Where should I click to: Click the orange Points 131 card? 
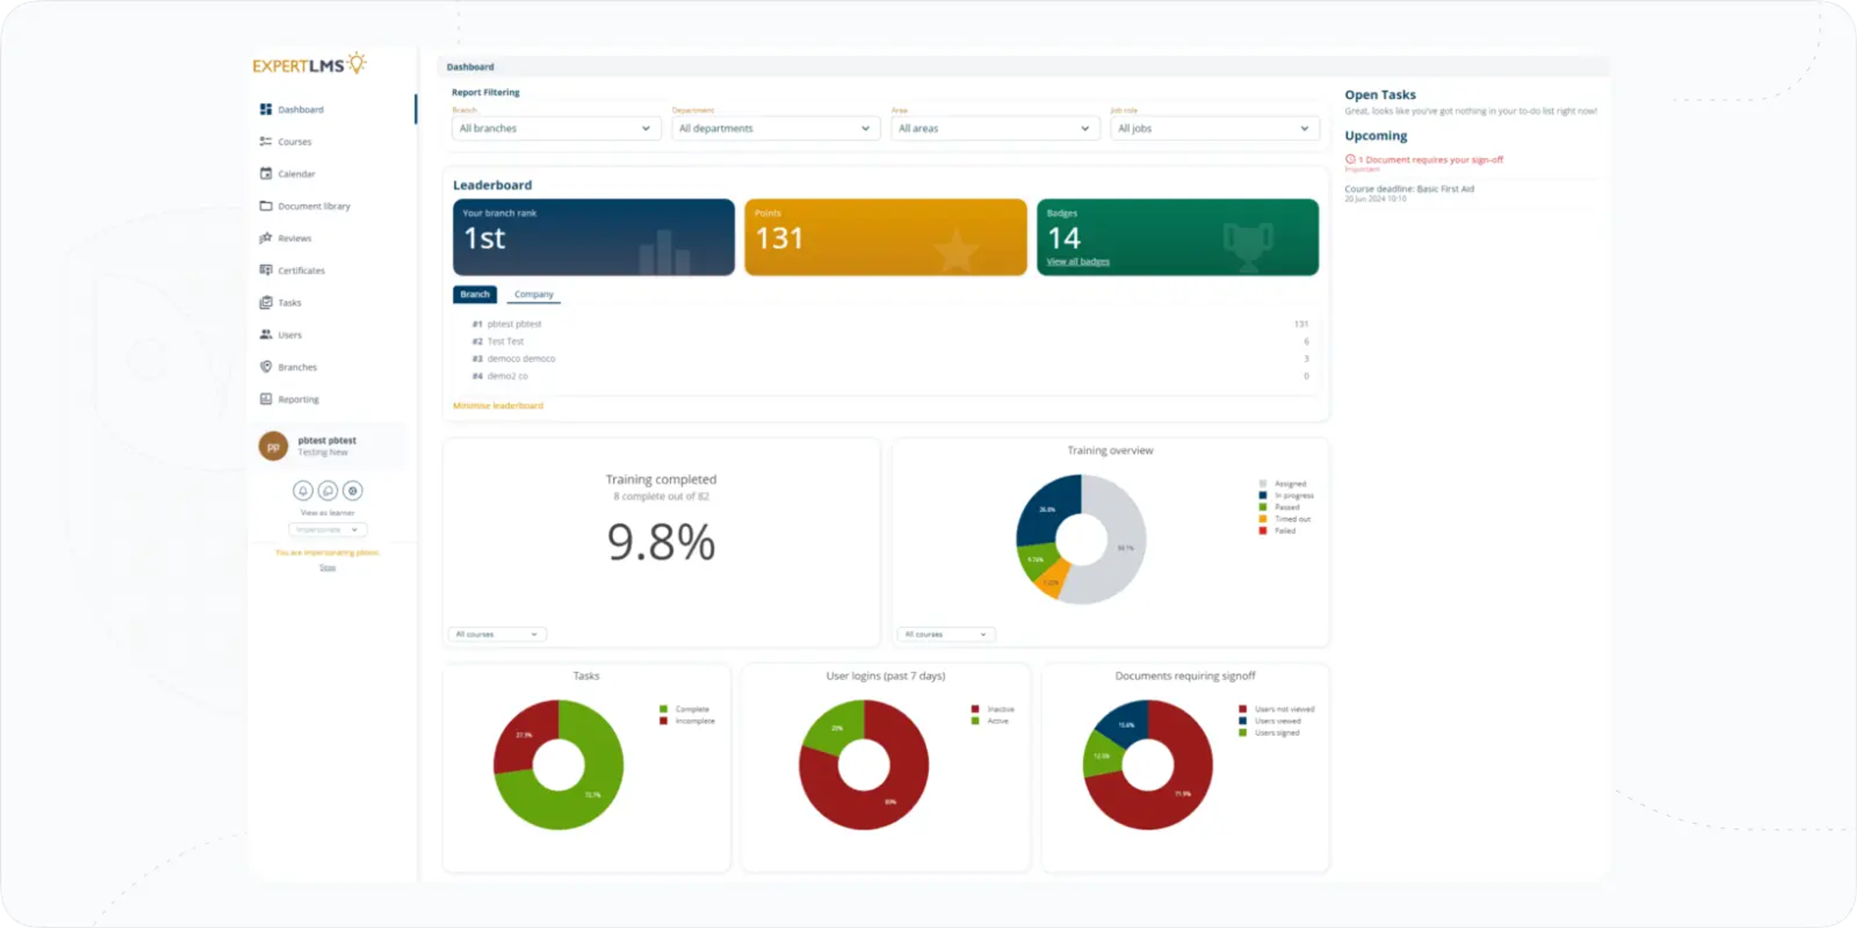[x=885, y=237]
